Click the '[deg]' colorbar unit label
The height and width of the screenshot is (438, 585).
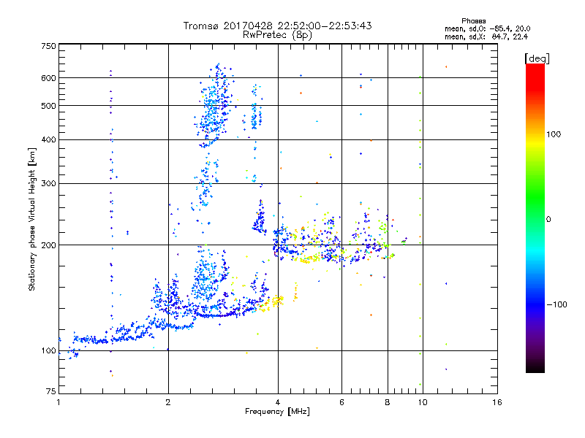537,58
